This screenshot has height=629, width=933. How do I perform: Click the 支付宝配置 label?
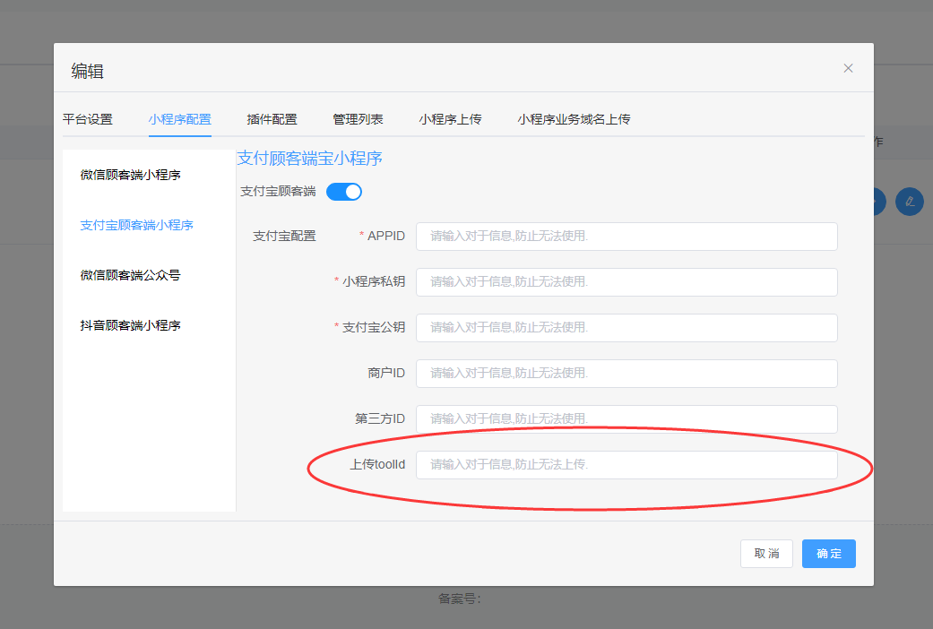click(284, 237)
